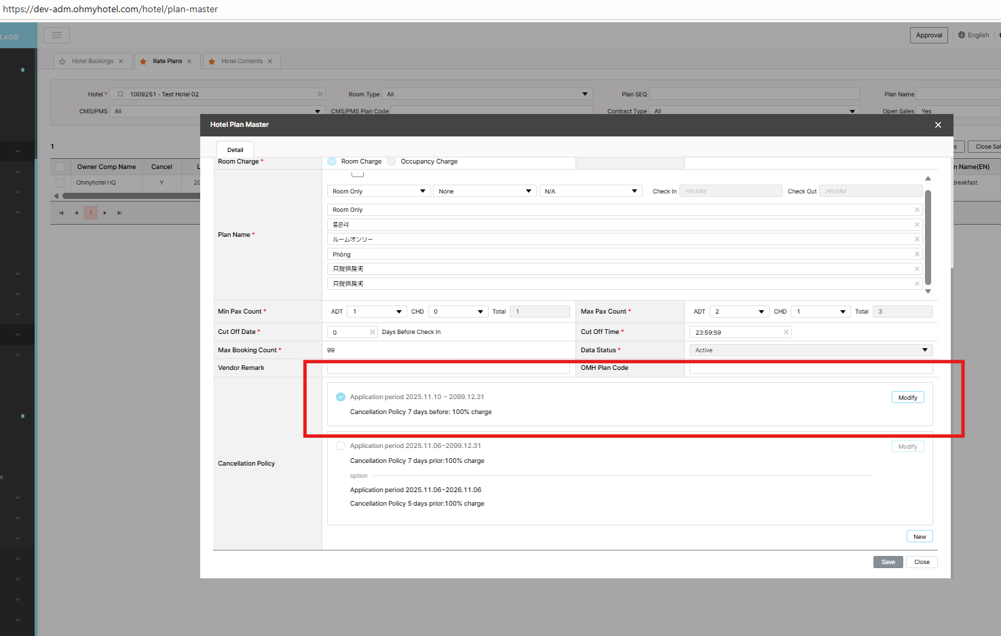Viewport: 1001px width, 636px height.
Task: Click the star icon on Hotel Contents tab
Action: [212, 62]
